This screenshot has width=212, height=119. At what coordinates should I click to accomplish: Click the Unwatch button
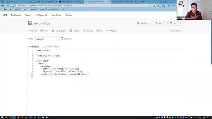tap(142, 23)
